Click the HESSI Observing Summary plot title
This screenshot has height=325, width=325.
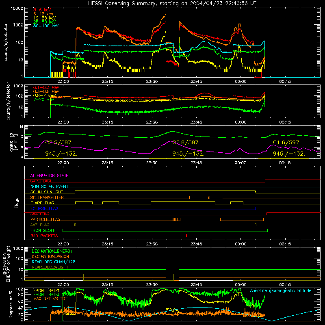click(x=172, y=4)
